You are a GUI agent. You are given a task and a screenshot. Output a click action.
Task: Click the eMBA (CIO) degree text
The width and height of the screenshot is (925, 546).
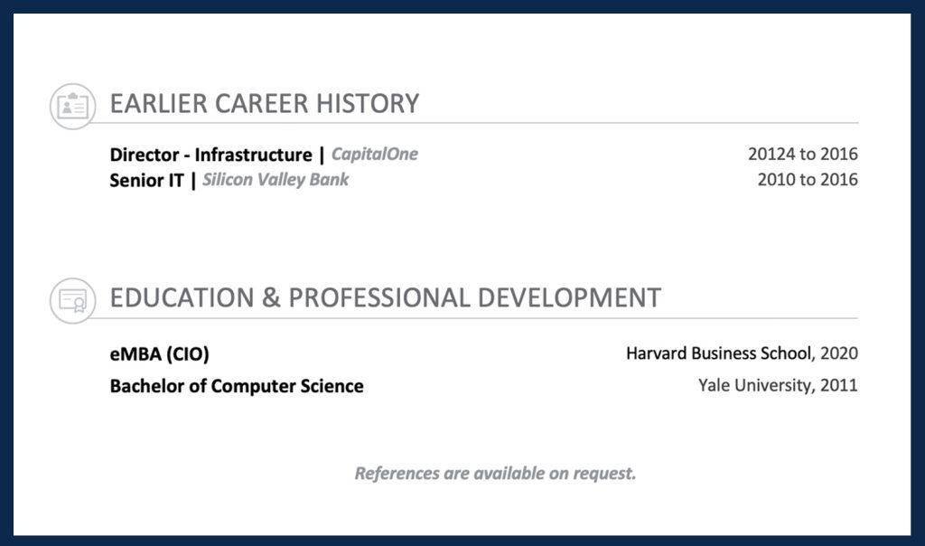(x=159, y=353)
